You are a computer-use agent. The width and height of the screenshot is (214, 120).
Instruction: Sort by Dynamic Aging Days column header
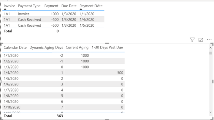[46, 48]
